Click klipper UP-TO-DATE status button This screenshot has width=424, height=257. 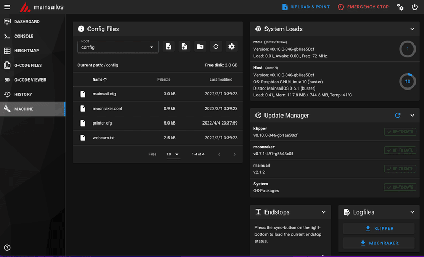coord(400,131)
